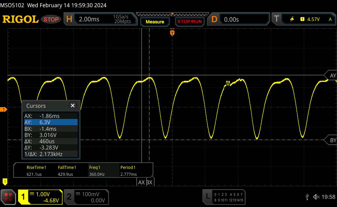The image size is (337, 207).
Task: Close the Cursors panel
Action: (72, 105)
